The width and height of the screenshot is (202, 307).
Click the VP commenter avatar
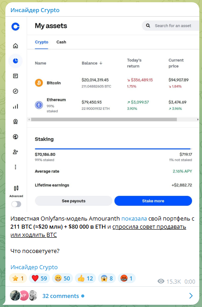tap(23, 296)
